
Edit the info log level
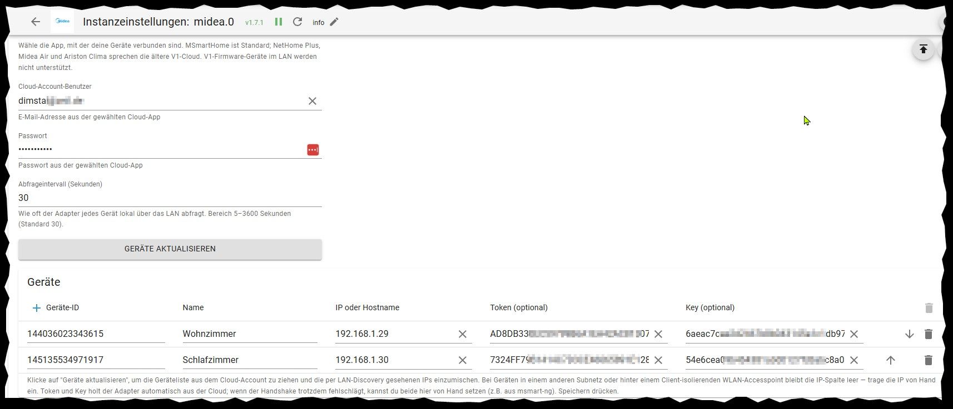[334, 22]
